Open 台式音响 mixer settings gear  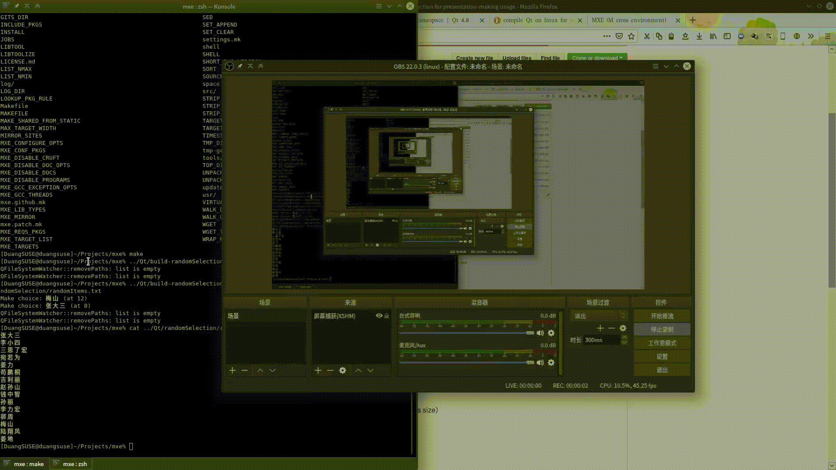point(551,333)
